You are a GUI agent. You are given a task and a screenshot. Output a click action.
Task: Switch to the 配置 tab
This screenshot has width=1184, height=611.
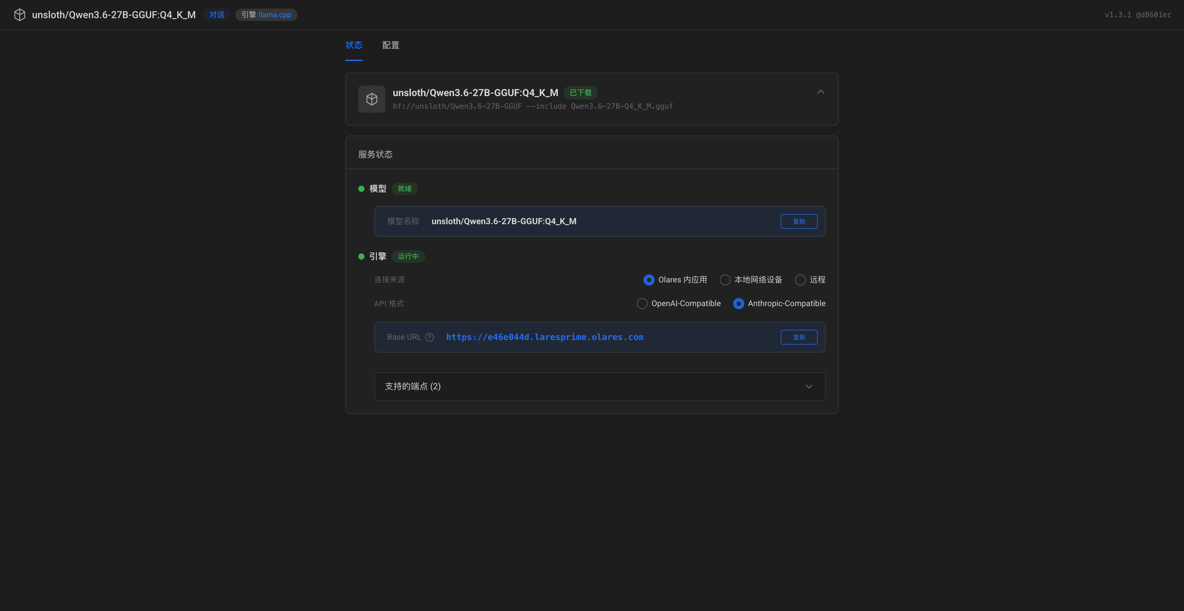(391, 45)
